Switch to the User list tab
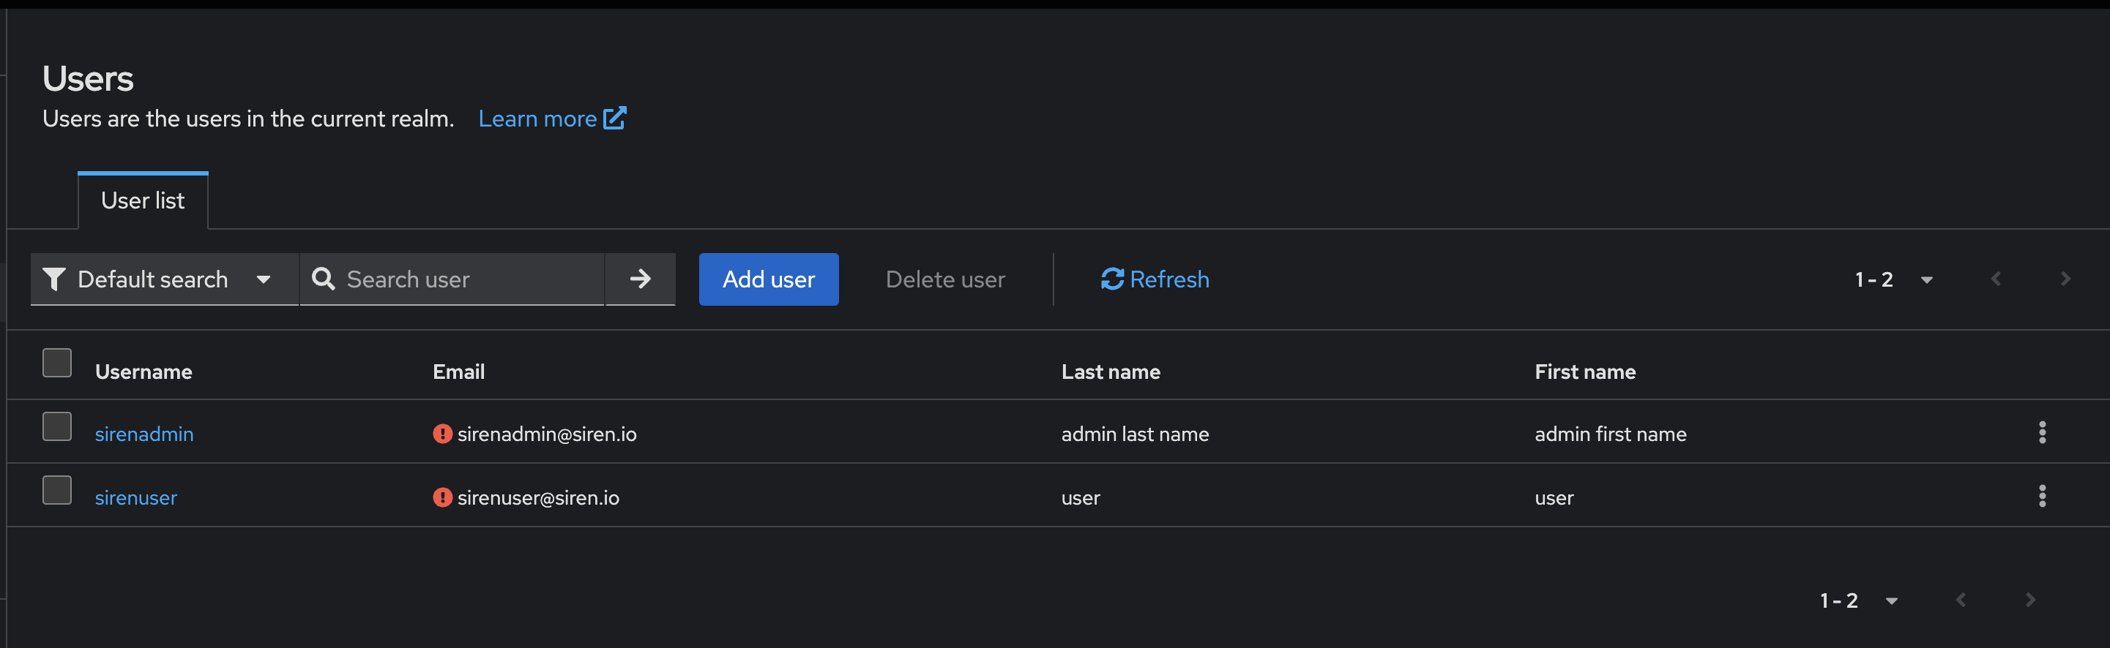This screenshot has width=2110, height=648. point(143,200)
